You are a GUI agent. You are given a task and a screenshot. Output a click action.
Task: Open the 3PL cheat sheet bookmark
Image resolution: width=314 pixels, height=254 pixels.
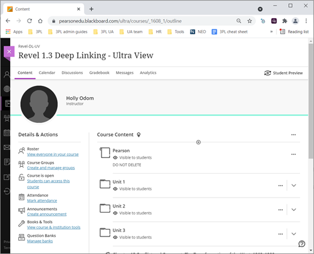(229, 32)
